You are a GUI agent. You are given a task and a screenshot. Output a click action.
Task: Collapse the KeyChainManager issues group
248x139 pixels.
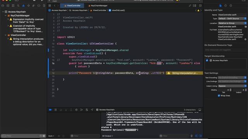pos(5,15)
